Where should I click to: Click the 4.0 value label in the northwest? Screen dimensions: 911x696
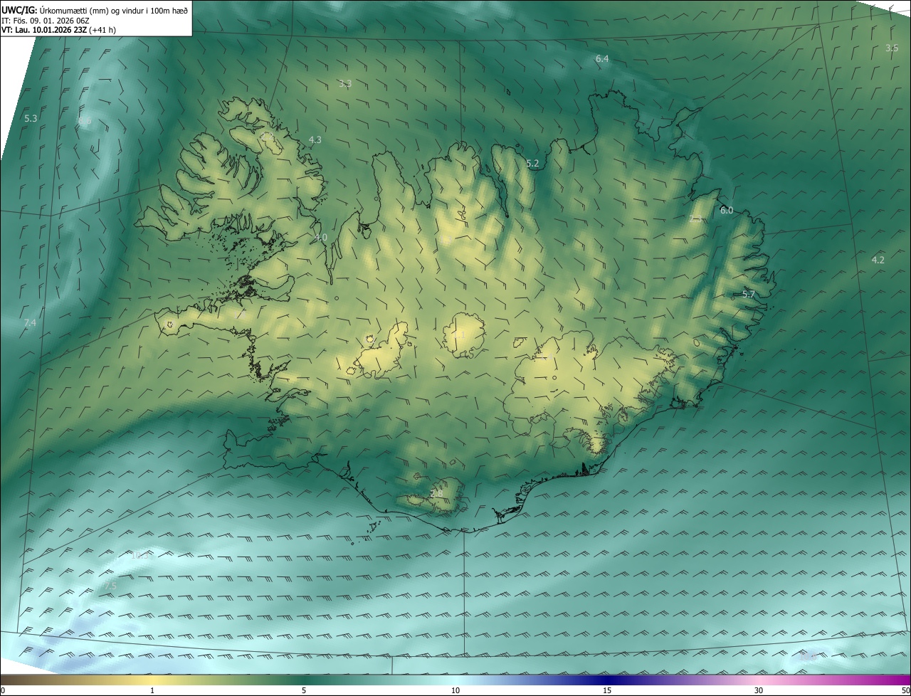point(321,237)
